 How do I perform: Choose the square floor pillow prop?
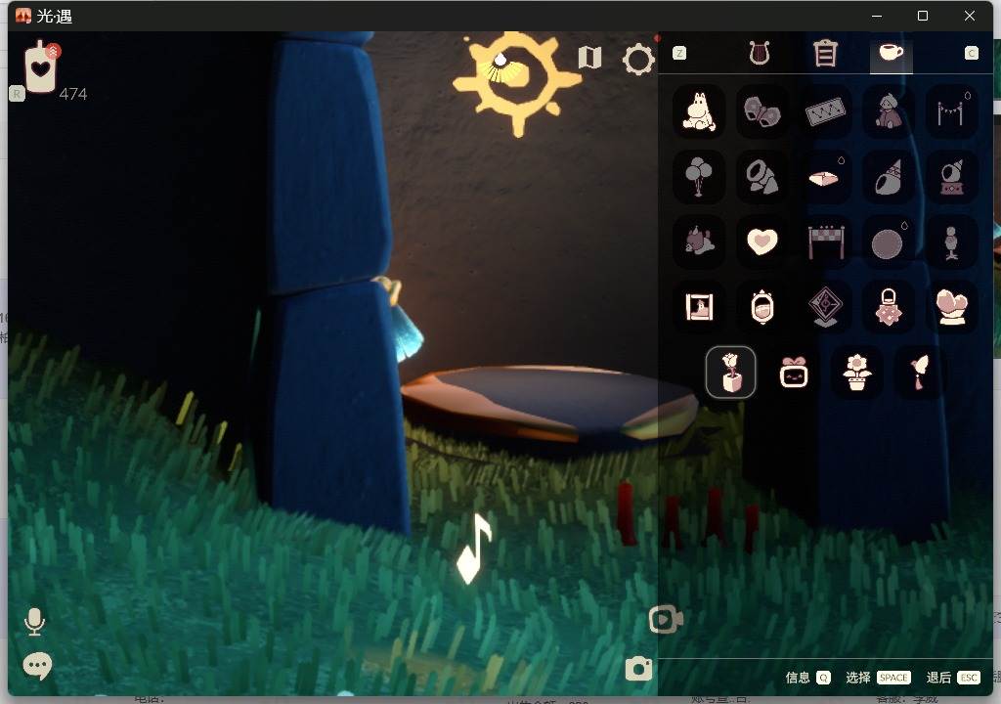coord(825,177)
